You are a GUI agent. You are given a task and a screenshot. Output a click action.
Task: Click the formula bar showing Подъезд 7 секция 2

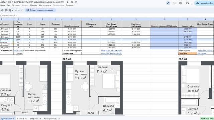(9, 16)
